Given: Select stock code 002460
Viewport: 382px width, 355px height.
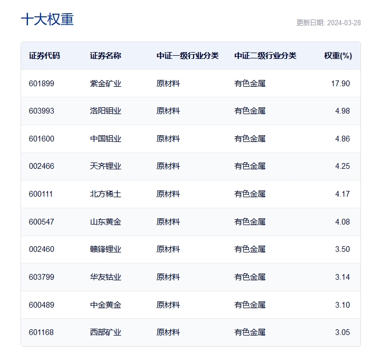Looking at the screenshot, I should (x=42, y=249).
